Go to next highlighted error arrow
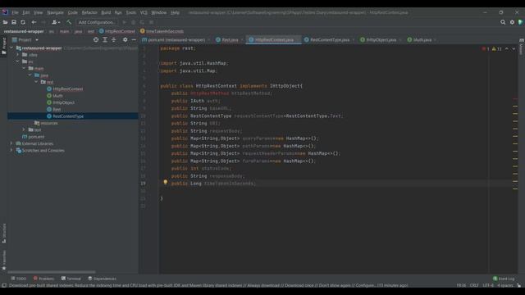 coord(514,49)
